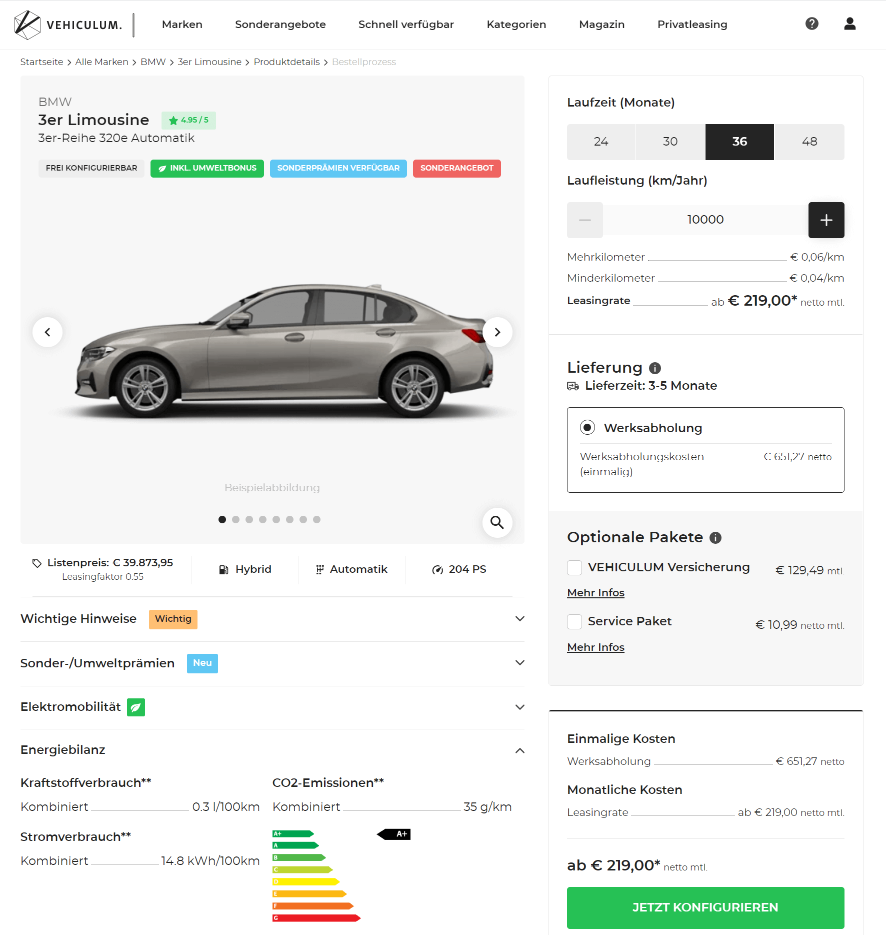
Task: Click the price tag icon near Listenpreis
Action: (x=36, y=563)
